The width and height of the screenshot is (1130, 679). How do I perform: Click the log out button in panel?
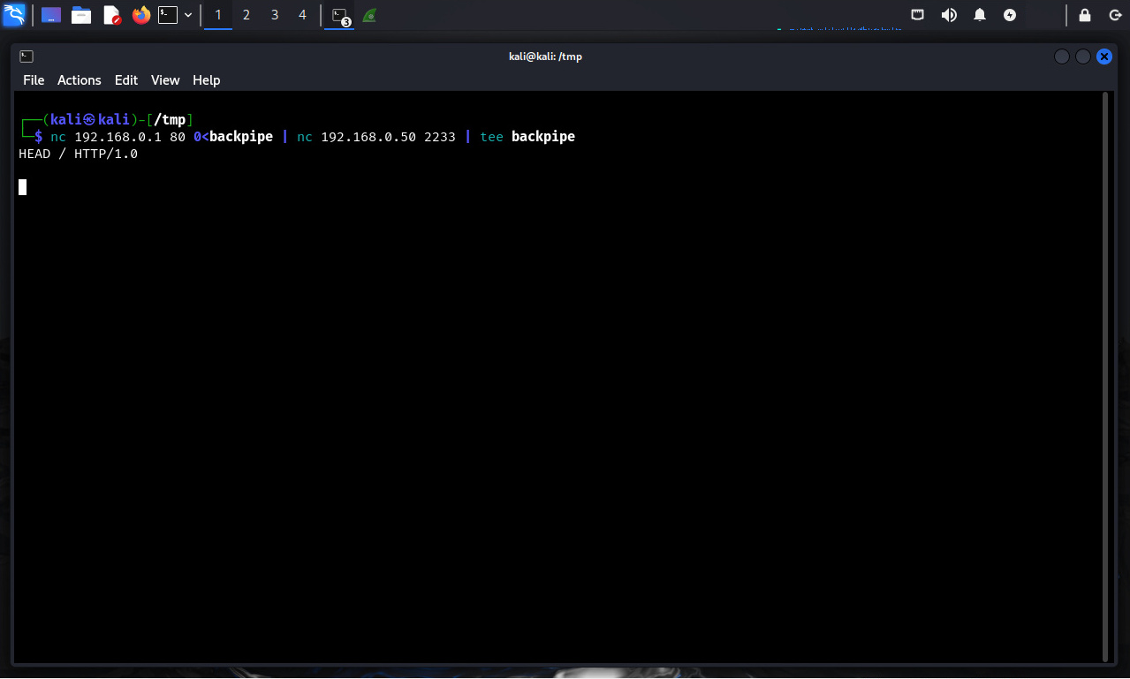(x=1115, y=15)
